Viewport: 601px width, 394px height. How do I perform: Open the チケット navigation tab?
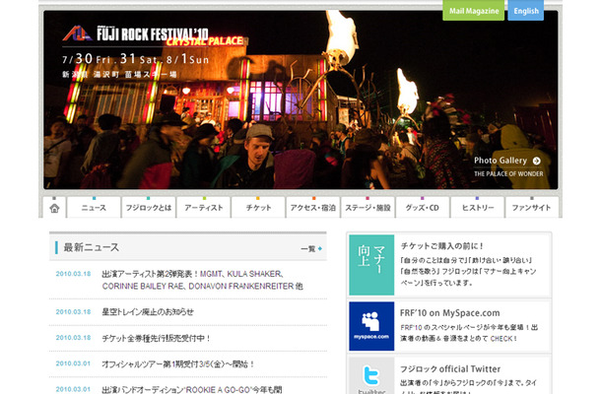point(258,208)
